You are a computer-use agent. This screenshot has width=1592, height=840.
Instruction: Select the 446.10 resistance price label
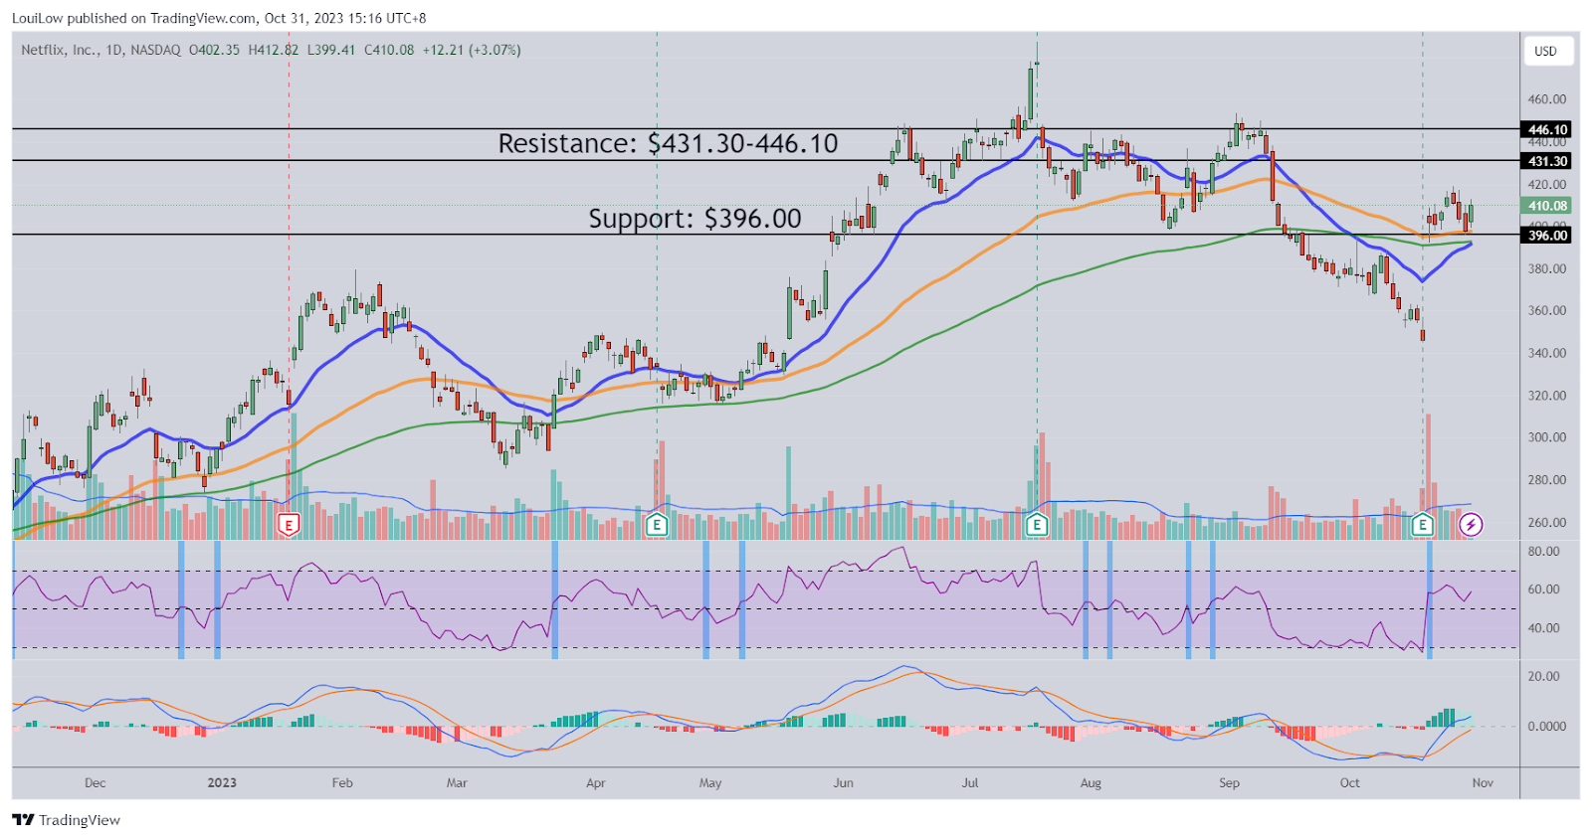[1547, 129]
